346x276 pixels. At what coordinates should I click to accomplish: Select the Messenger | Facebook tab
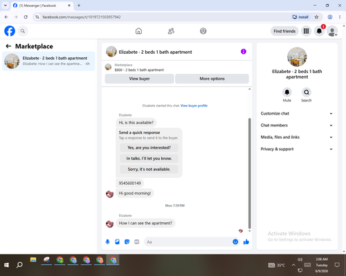[42, 6]
